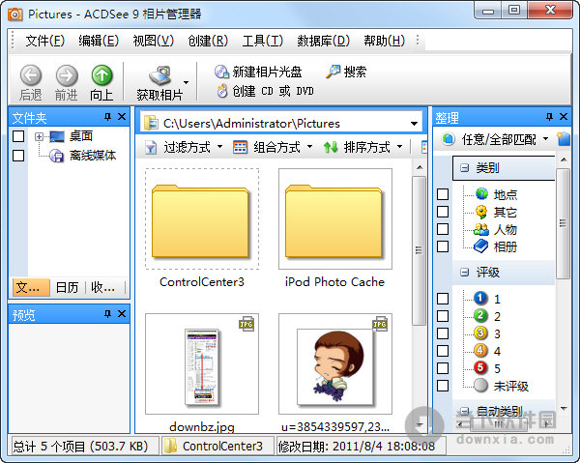Click the filter funnel icon (过滤方式)
Viewport: 580px width, 463px height.
[x=151, y=147]
